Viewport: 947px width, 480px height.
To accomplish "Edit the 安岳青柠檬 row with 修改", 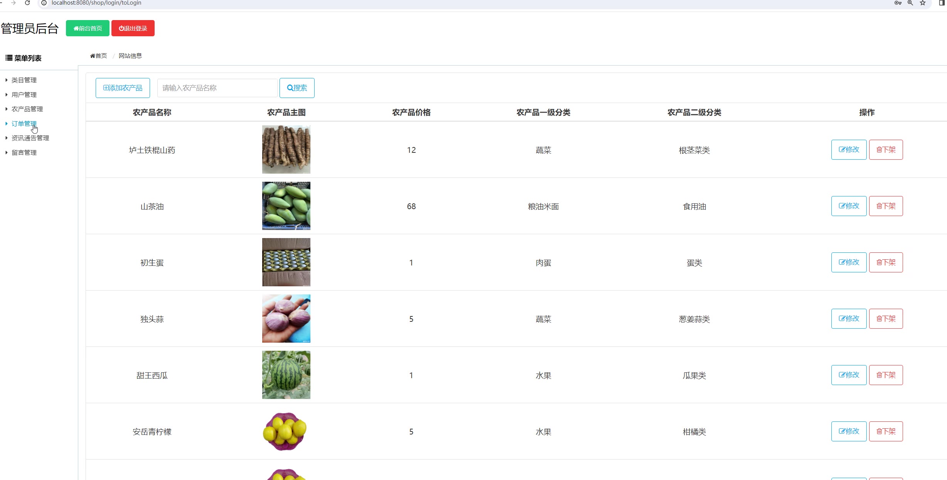I will (x=849, y=431).
